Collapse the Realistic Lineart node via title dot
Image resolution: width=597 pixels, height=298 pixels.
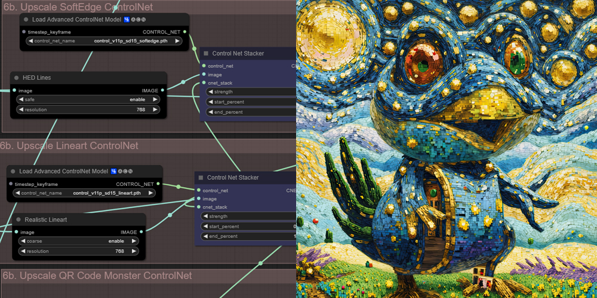pyautogui.click(x=19, y=220)
